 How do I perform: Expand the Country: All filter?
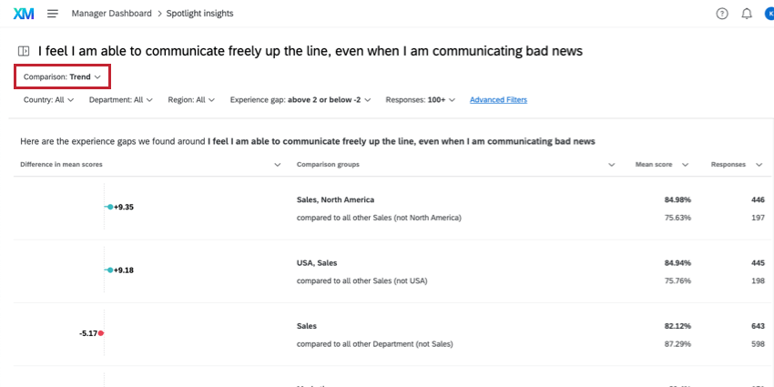(x=50, y=100)
